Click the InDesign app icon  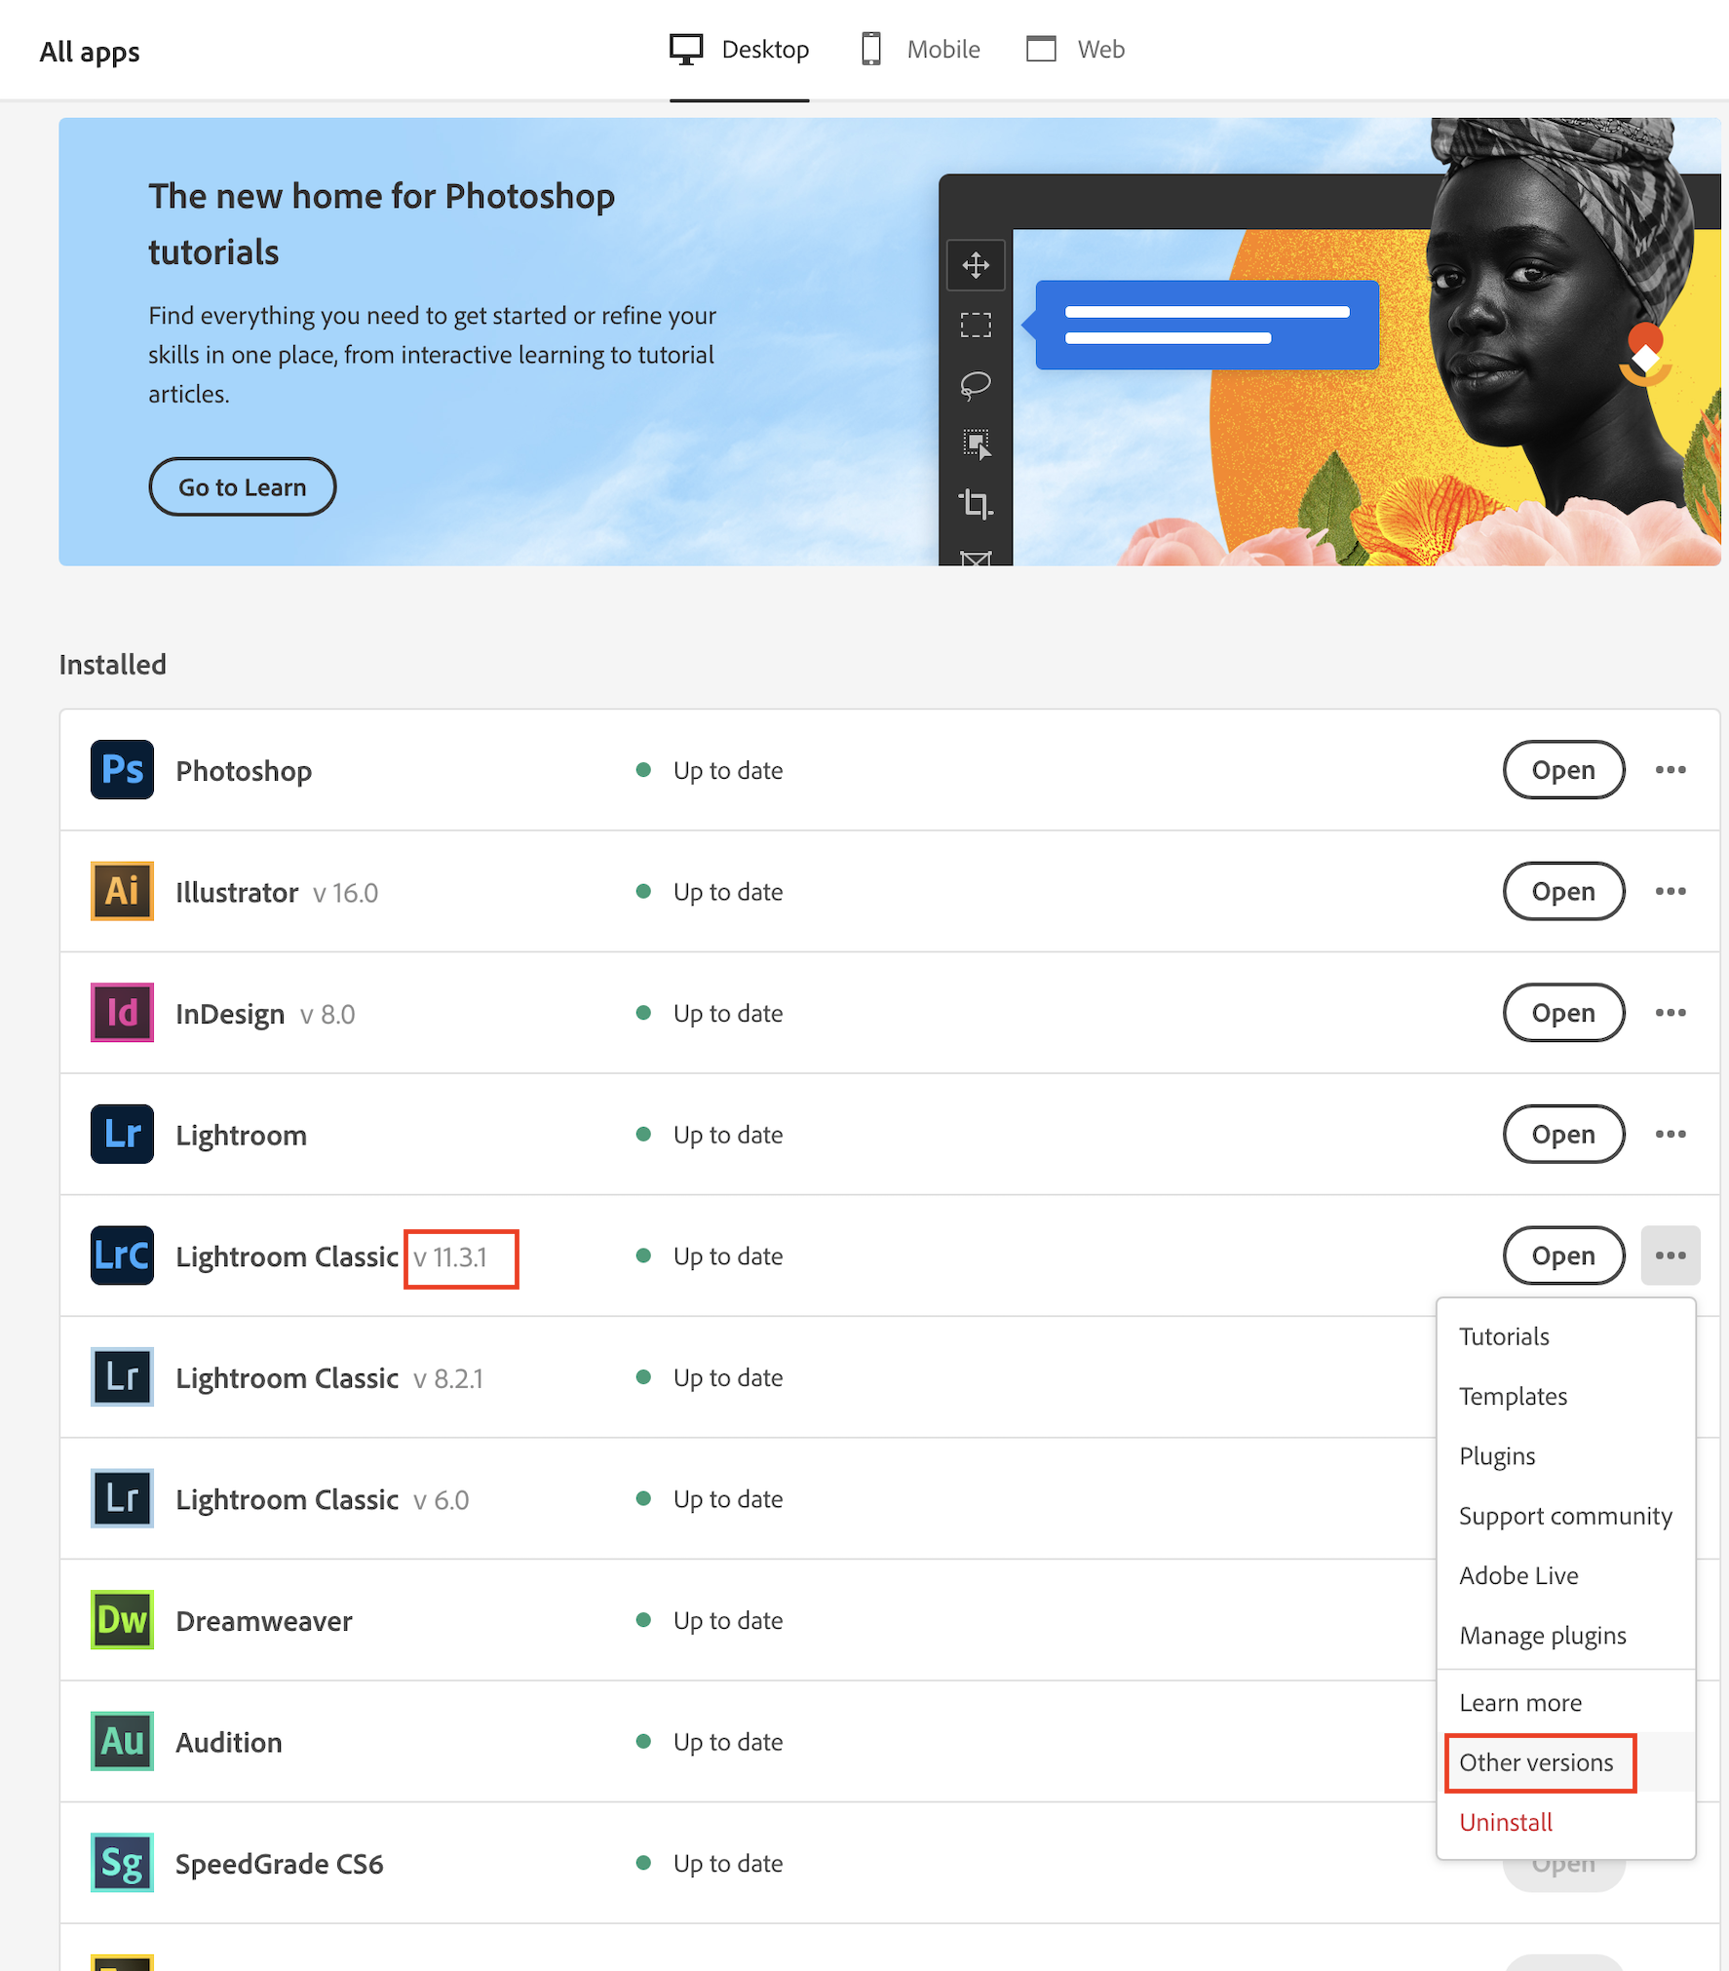point(122,1013)
